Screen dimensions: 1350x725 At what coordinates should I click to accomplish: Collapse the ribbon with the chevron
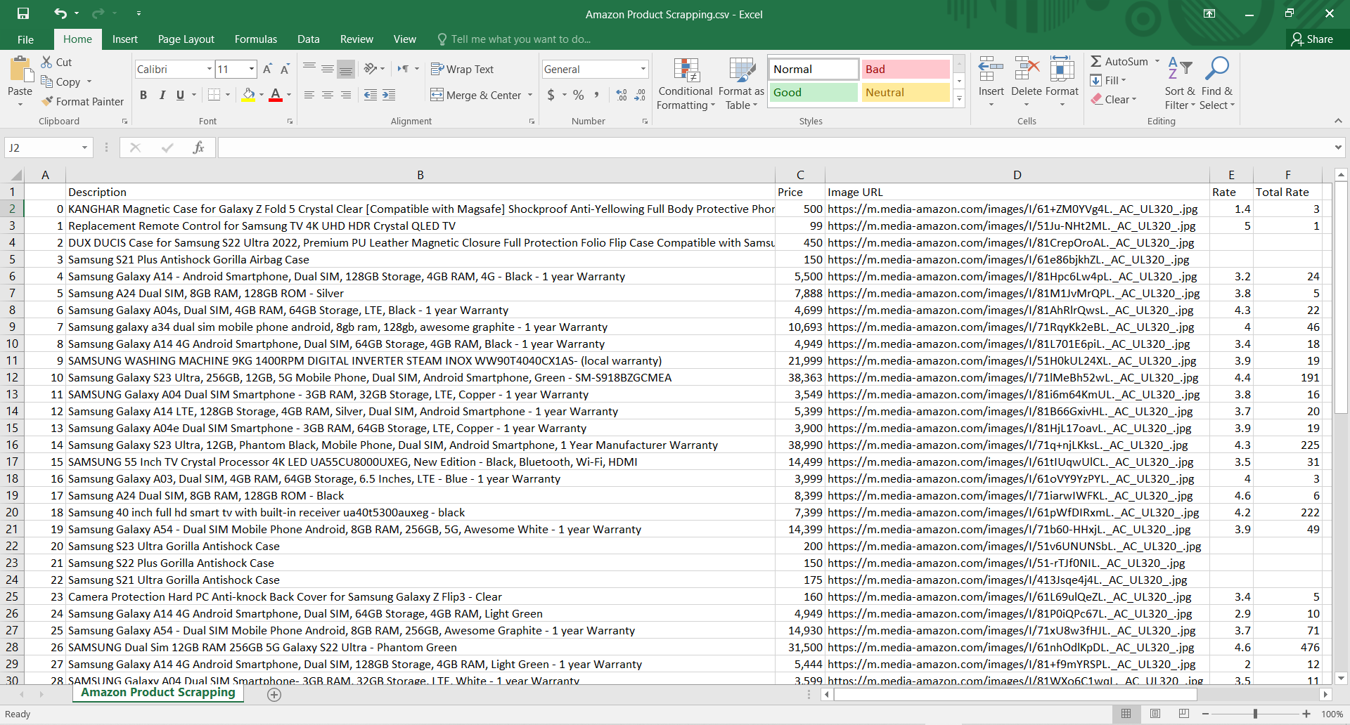coord(1338,121)
